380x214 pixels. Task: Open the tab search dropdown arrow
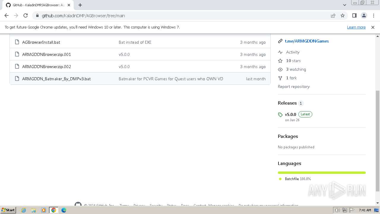point(344,5)
